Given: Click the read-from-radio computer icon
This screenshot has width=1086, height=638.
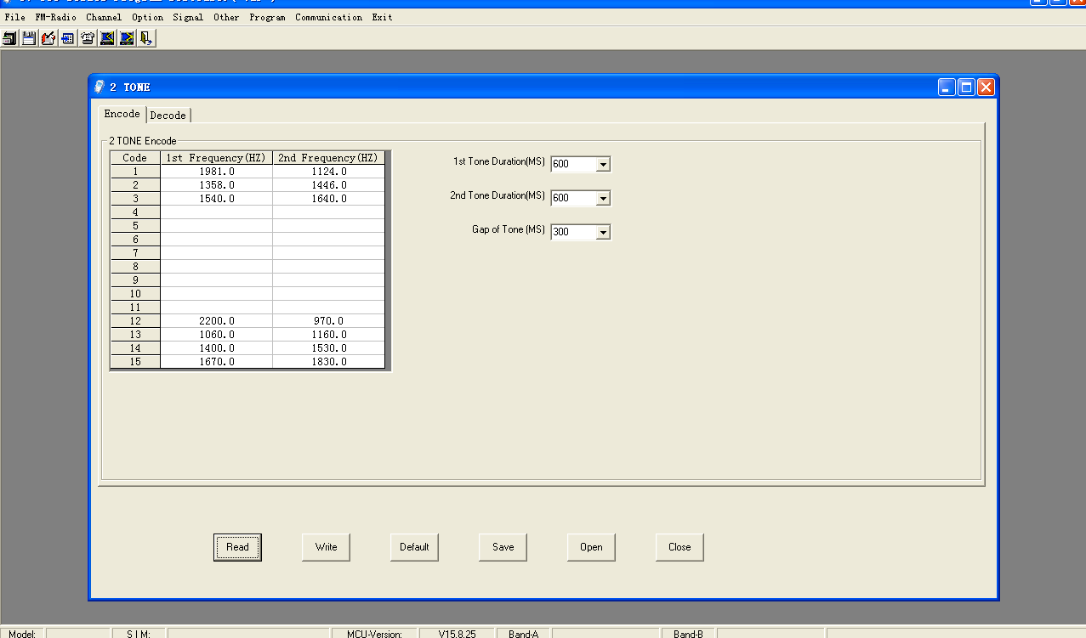Looking at the screenshot, I should (x=107, y=38).
